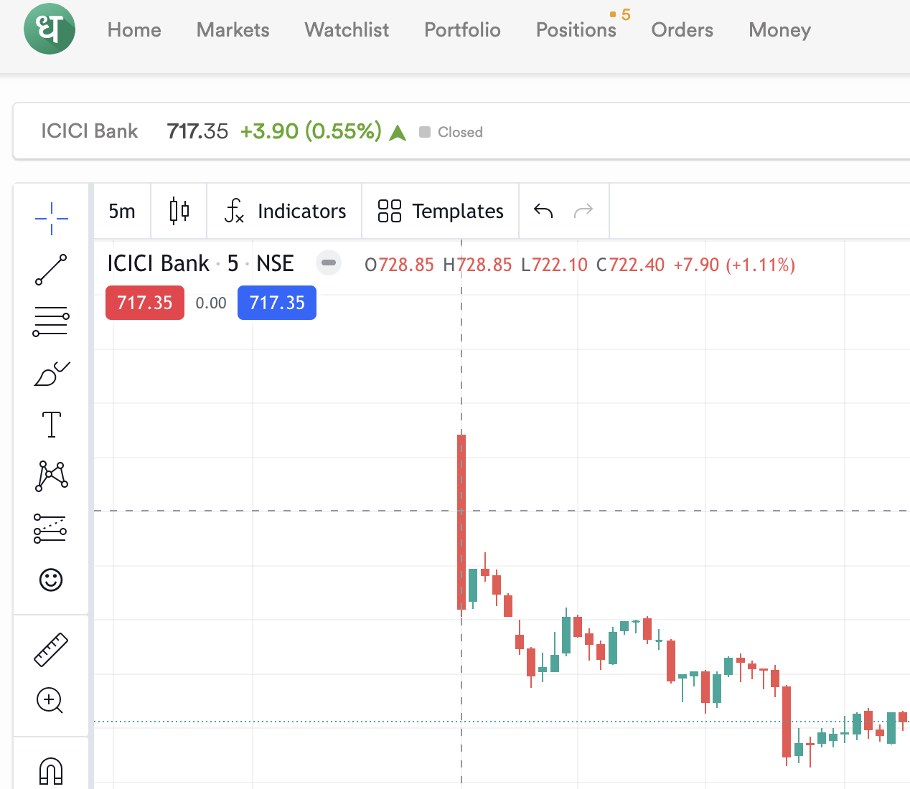Screen dimensions: 910x789
Task: Select the crosshair cursor tool
Action: pos(51,218)
